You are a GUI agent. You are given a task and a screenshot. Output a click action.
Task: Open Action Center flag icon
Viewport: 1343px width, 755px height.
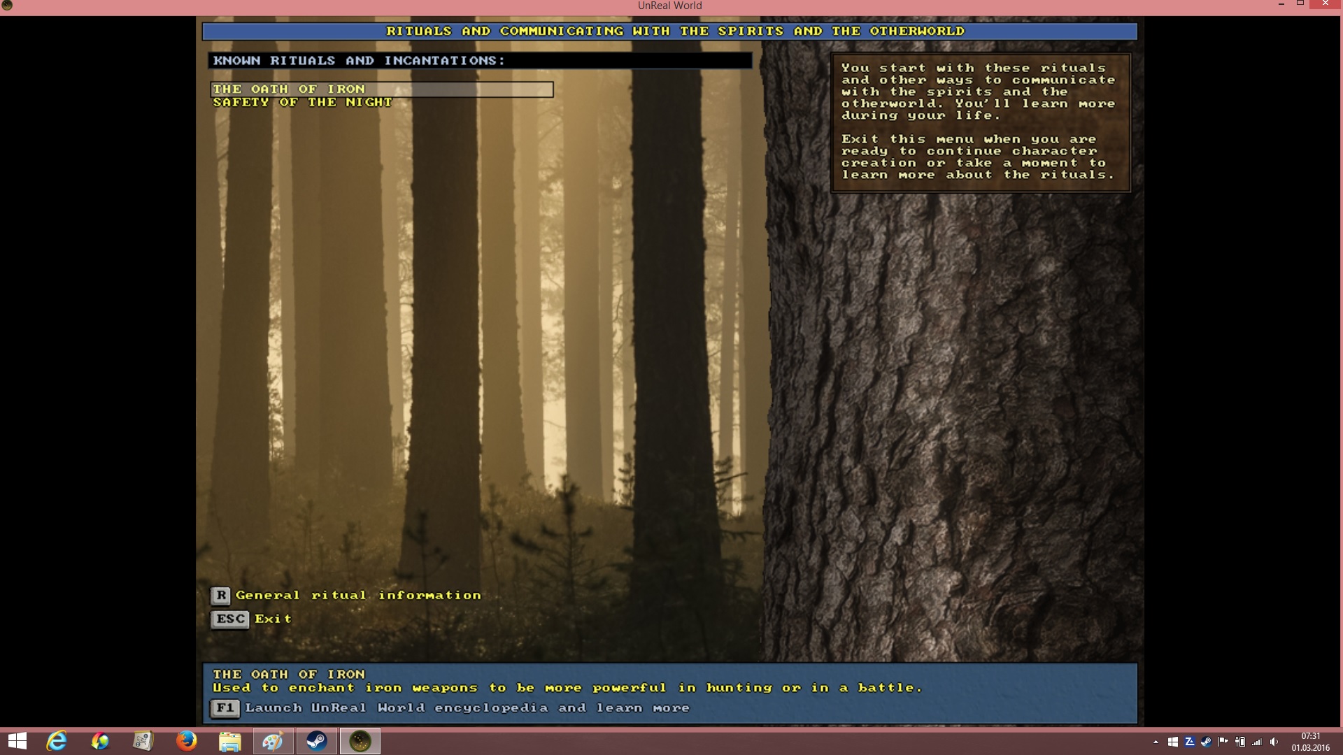(x=1223, y=742)
